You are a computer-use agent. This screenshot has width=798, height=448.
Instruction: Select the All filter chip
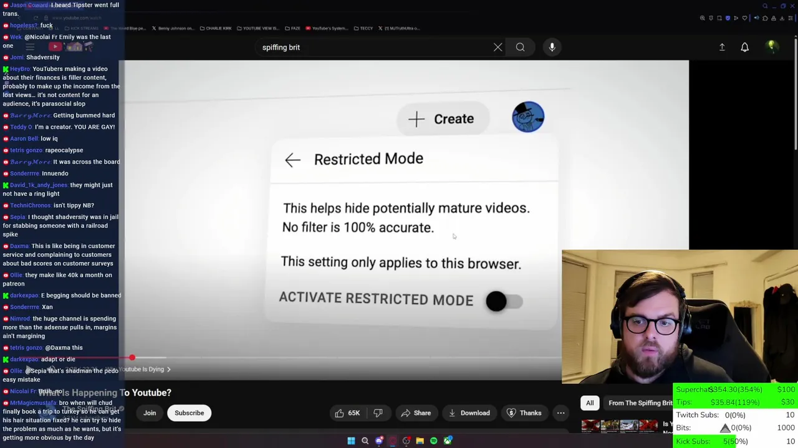(590, 403)
